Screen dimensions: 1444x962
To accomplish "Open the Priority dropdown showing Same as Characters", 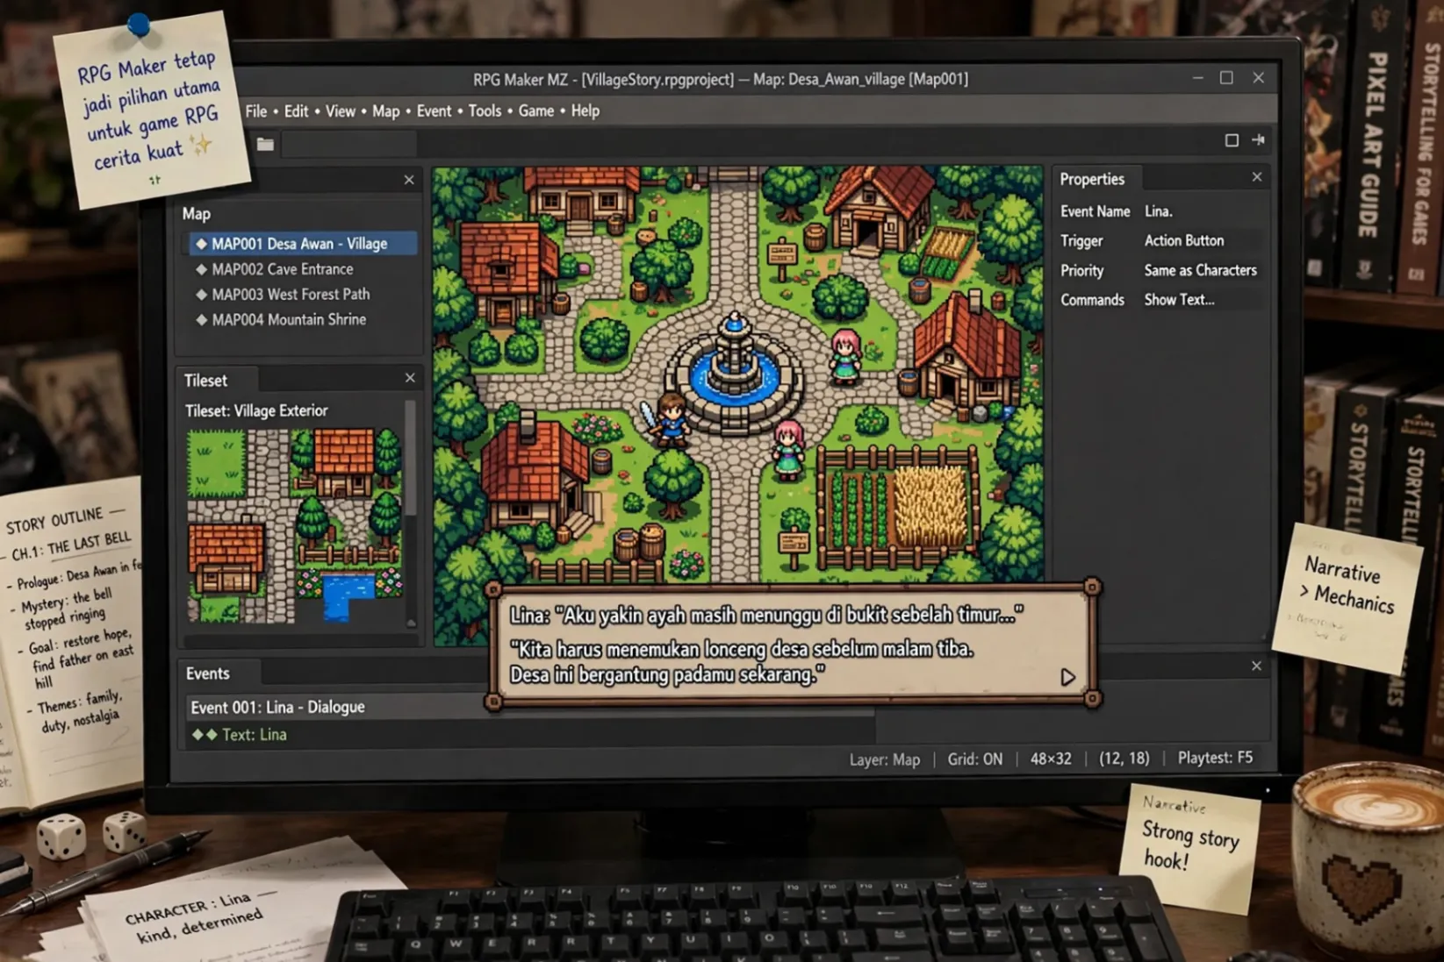I will [x=1201, y=270].
